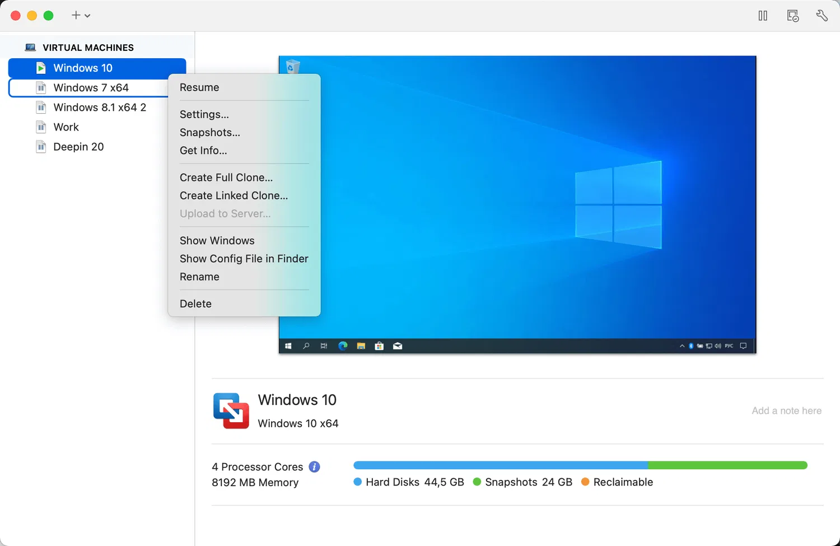The height and width of the screenshot is (546, 840).
Task: Click the Windows 10 VM running icon
Action: pos(41,68)
